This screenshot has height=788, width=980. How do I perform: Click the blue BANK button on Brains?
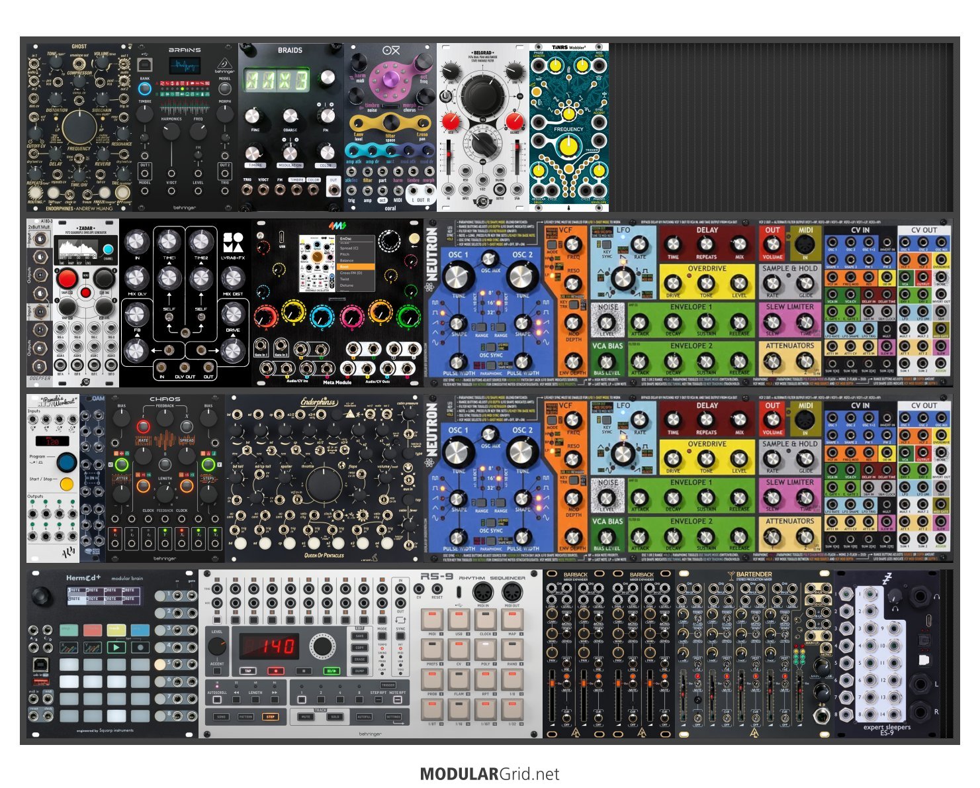click(144, 88)
